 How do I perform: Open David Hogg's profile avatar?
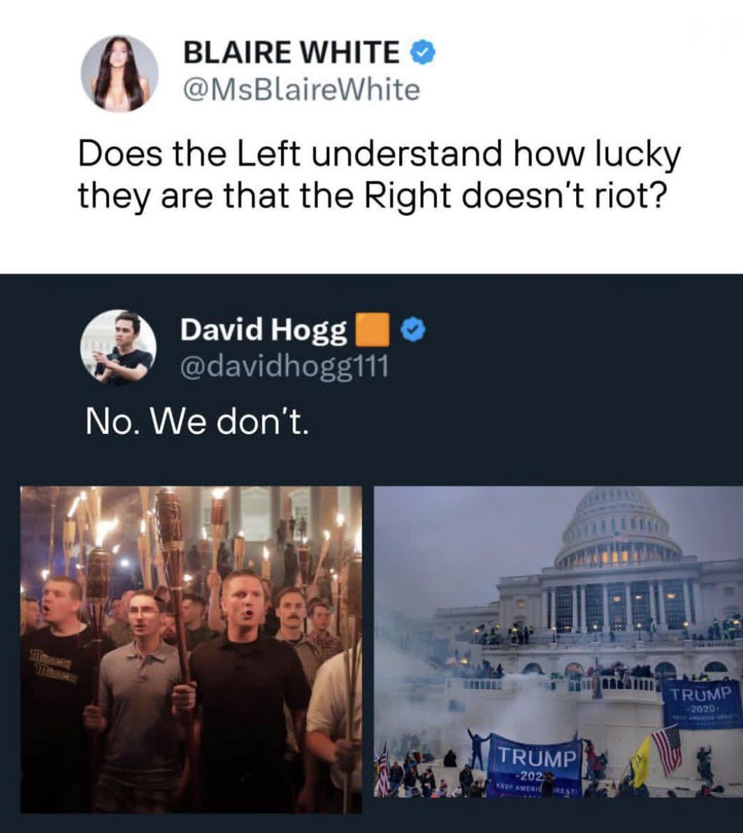(118, 347)
